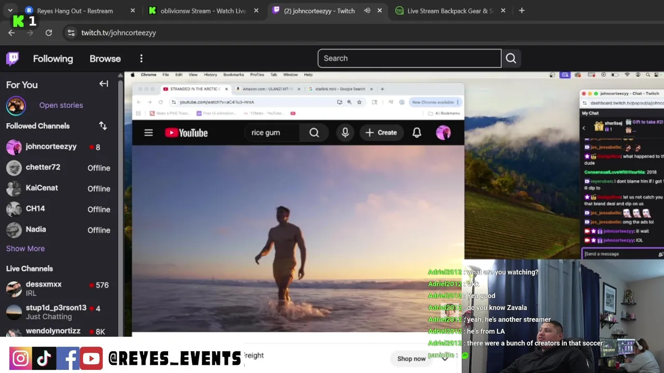Viewport: 664px width, 373px height.
Task: Open YouTube account avatar menu
Action: tap(443, 133)
